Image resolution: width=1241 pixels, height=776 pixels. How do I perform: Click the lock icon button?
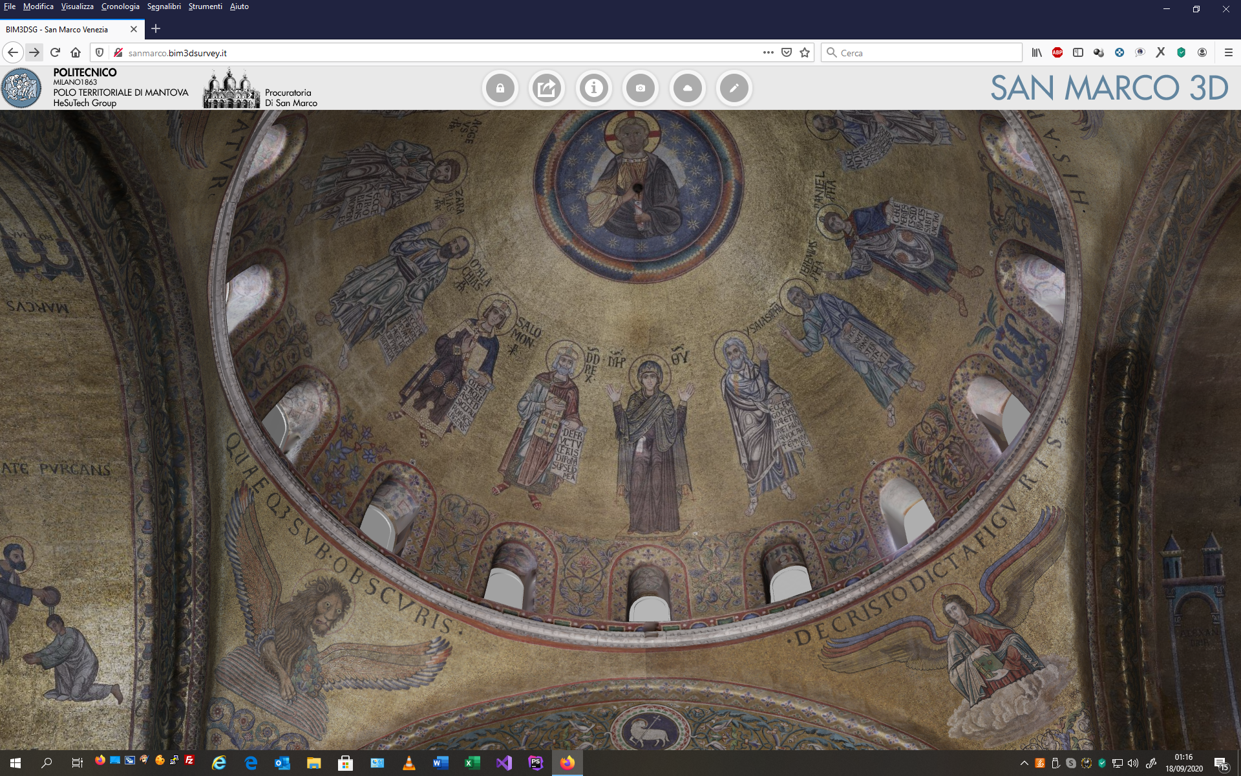500,88
